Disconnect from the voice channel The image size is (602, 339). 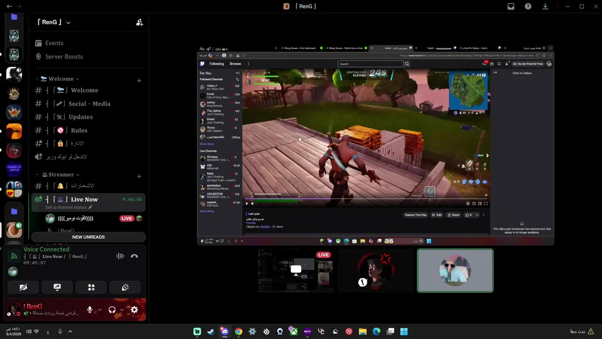click(135, 256)
